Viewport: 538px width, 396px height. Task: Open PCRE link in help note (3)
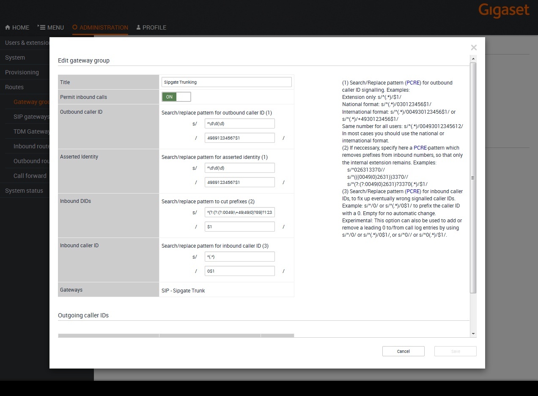[413, 191]
